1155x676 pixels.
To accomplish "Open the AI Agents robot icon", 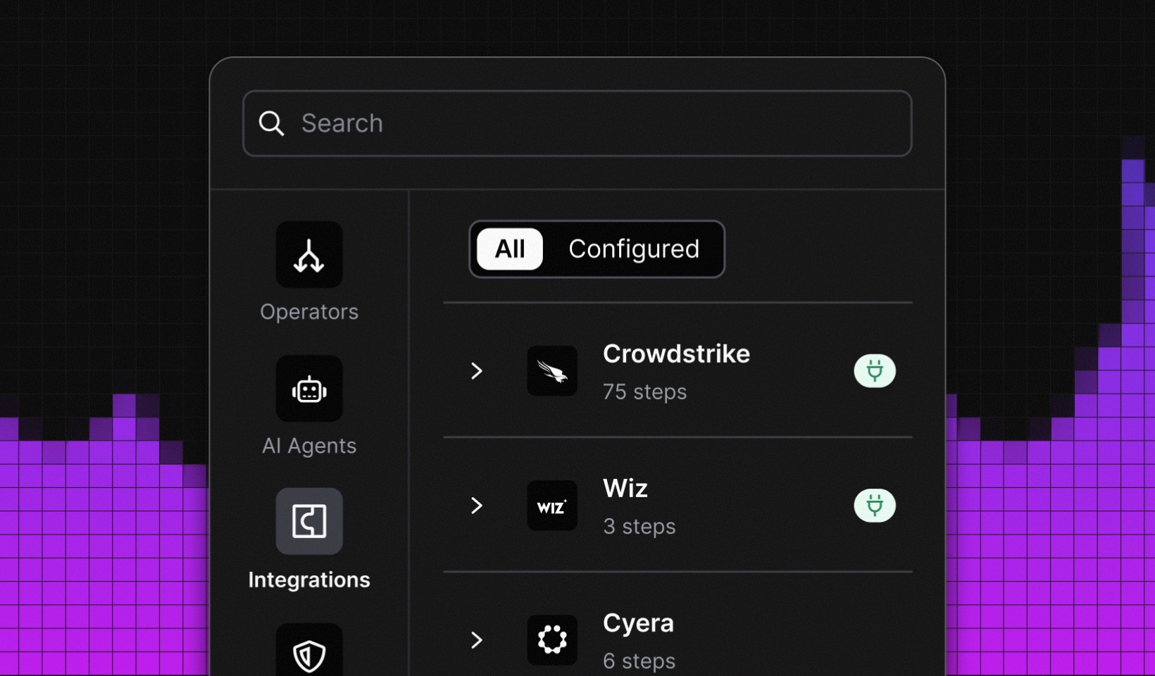I will tap(309, 389).
